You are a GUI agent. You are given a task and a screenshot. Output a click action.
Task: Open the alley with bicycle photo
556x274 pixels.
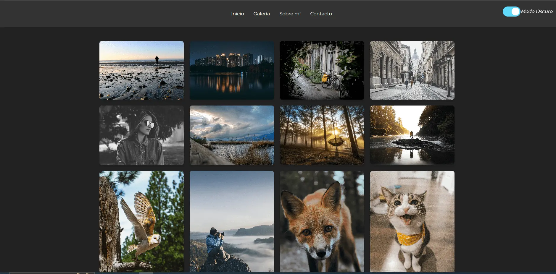point(322,70)
